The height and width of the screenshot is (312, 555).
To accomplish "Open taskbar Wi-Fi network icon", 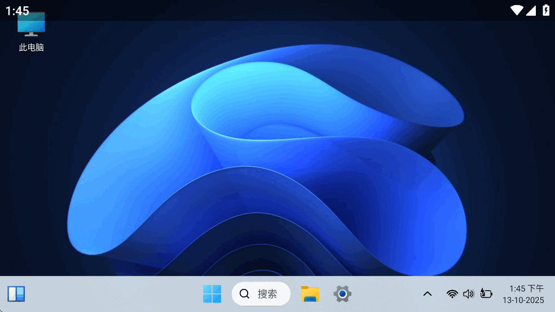I will tap(452, 293).
